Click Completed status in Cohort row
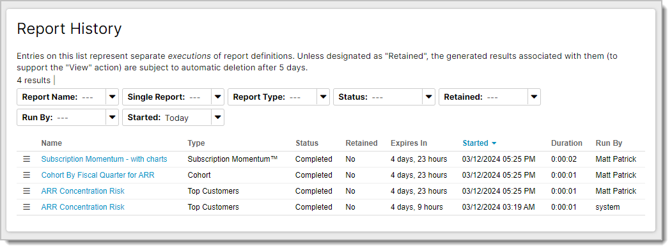 [314, 175]
